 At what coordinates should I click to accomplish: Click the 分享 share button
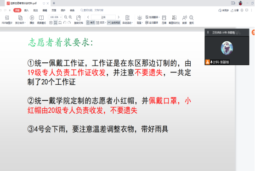point(235,11)
